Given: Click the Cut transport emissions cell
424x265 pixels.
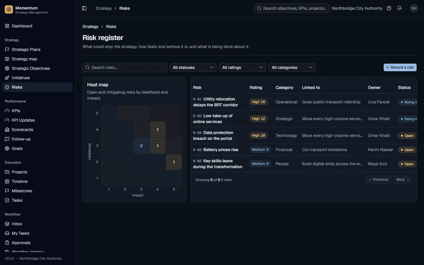Looking at the screenshot, I should (x=324, y=150).
